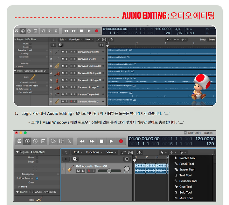Click the playhead marker in lower ruler
The height and width of the screenshot is (205, 229).
[135, 161]
